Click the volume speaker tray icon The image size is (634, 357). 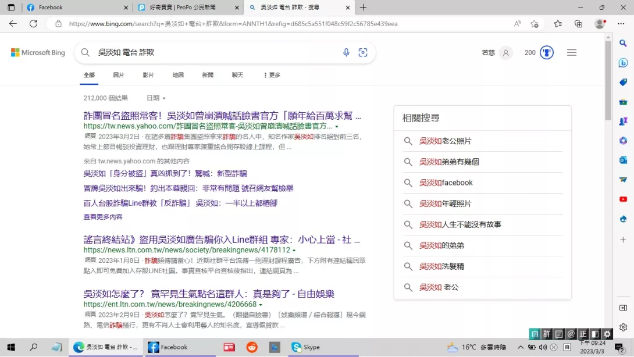coord(543,347)
